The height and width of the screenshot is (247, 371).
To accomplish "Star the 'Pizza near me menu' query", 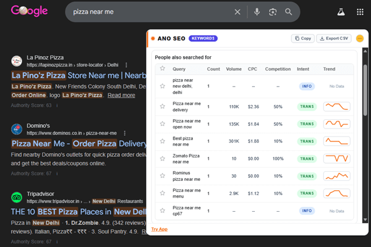I will point(162,193).
